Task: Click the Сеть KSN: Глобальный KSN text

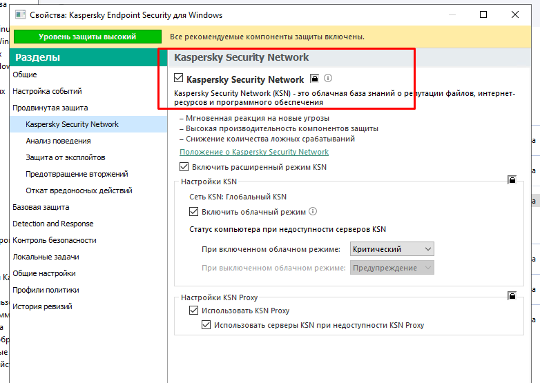Action: 238,197
